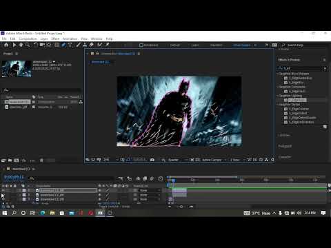The height and width of the screenshot is (248, 331).
Task: Select the Brush tool
Action: point(78,45)
